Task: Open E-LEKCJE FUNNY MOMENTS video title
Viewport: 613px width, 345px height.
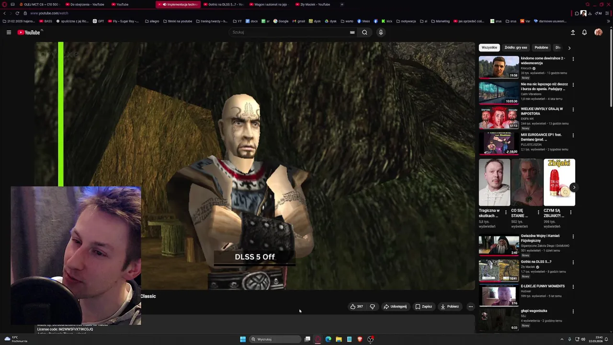Action: point(543,287)
